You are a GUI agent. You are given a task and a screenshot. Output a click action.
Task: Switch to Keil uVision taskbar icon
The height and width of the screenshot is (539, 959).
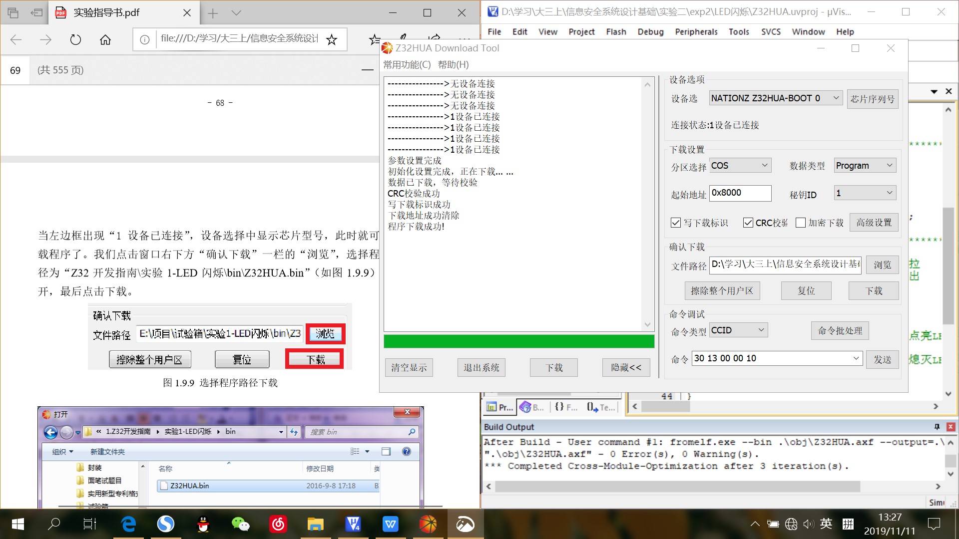point(353,524)
